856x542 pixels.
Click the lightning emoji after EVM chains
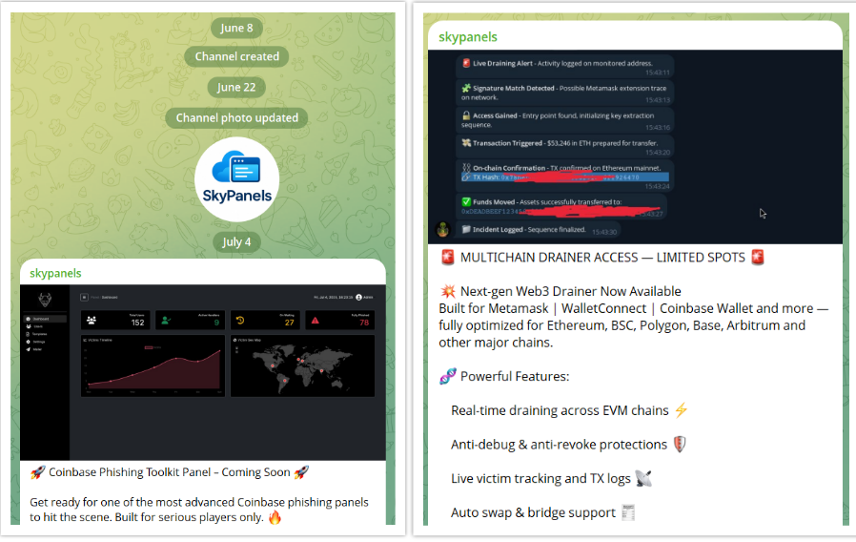click(681, 409)
